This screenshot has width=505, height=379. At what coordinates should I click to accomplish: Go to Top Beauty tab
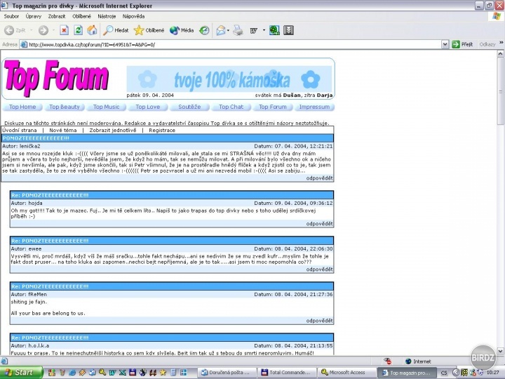point(65,107)
